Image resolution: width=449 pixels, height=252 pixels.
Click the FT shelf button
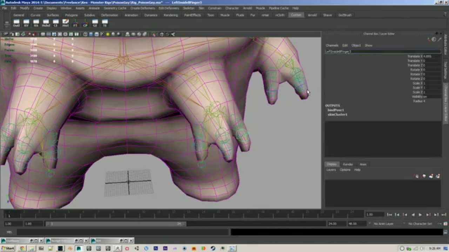(75, 23)
